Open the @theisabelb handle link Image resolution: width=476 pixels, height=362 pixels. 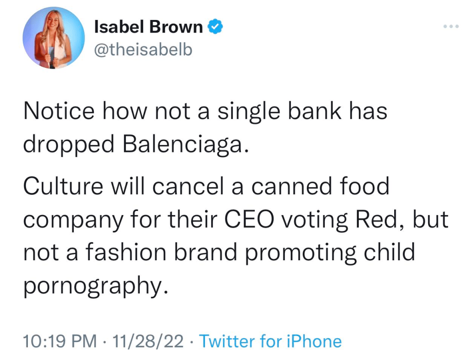tap(143, 49)
